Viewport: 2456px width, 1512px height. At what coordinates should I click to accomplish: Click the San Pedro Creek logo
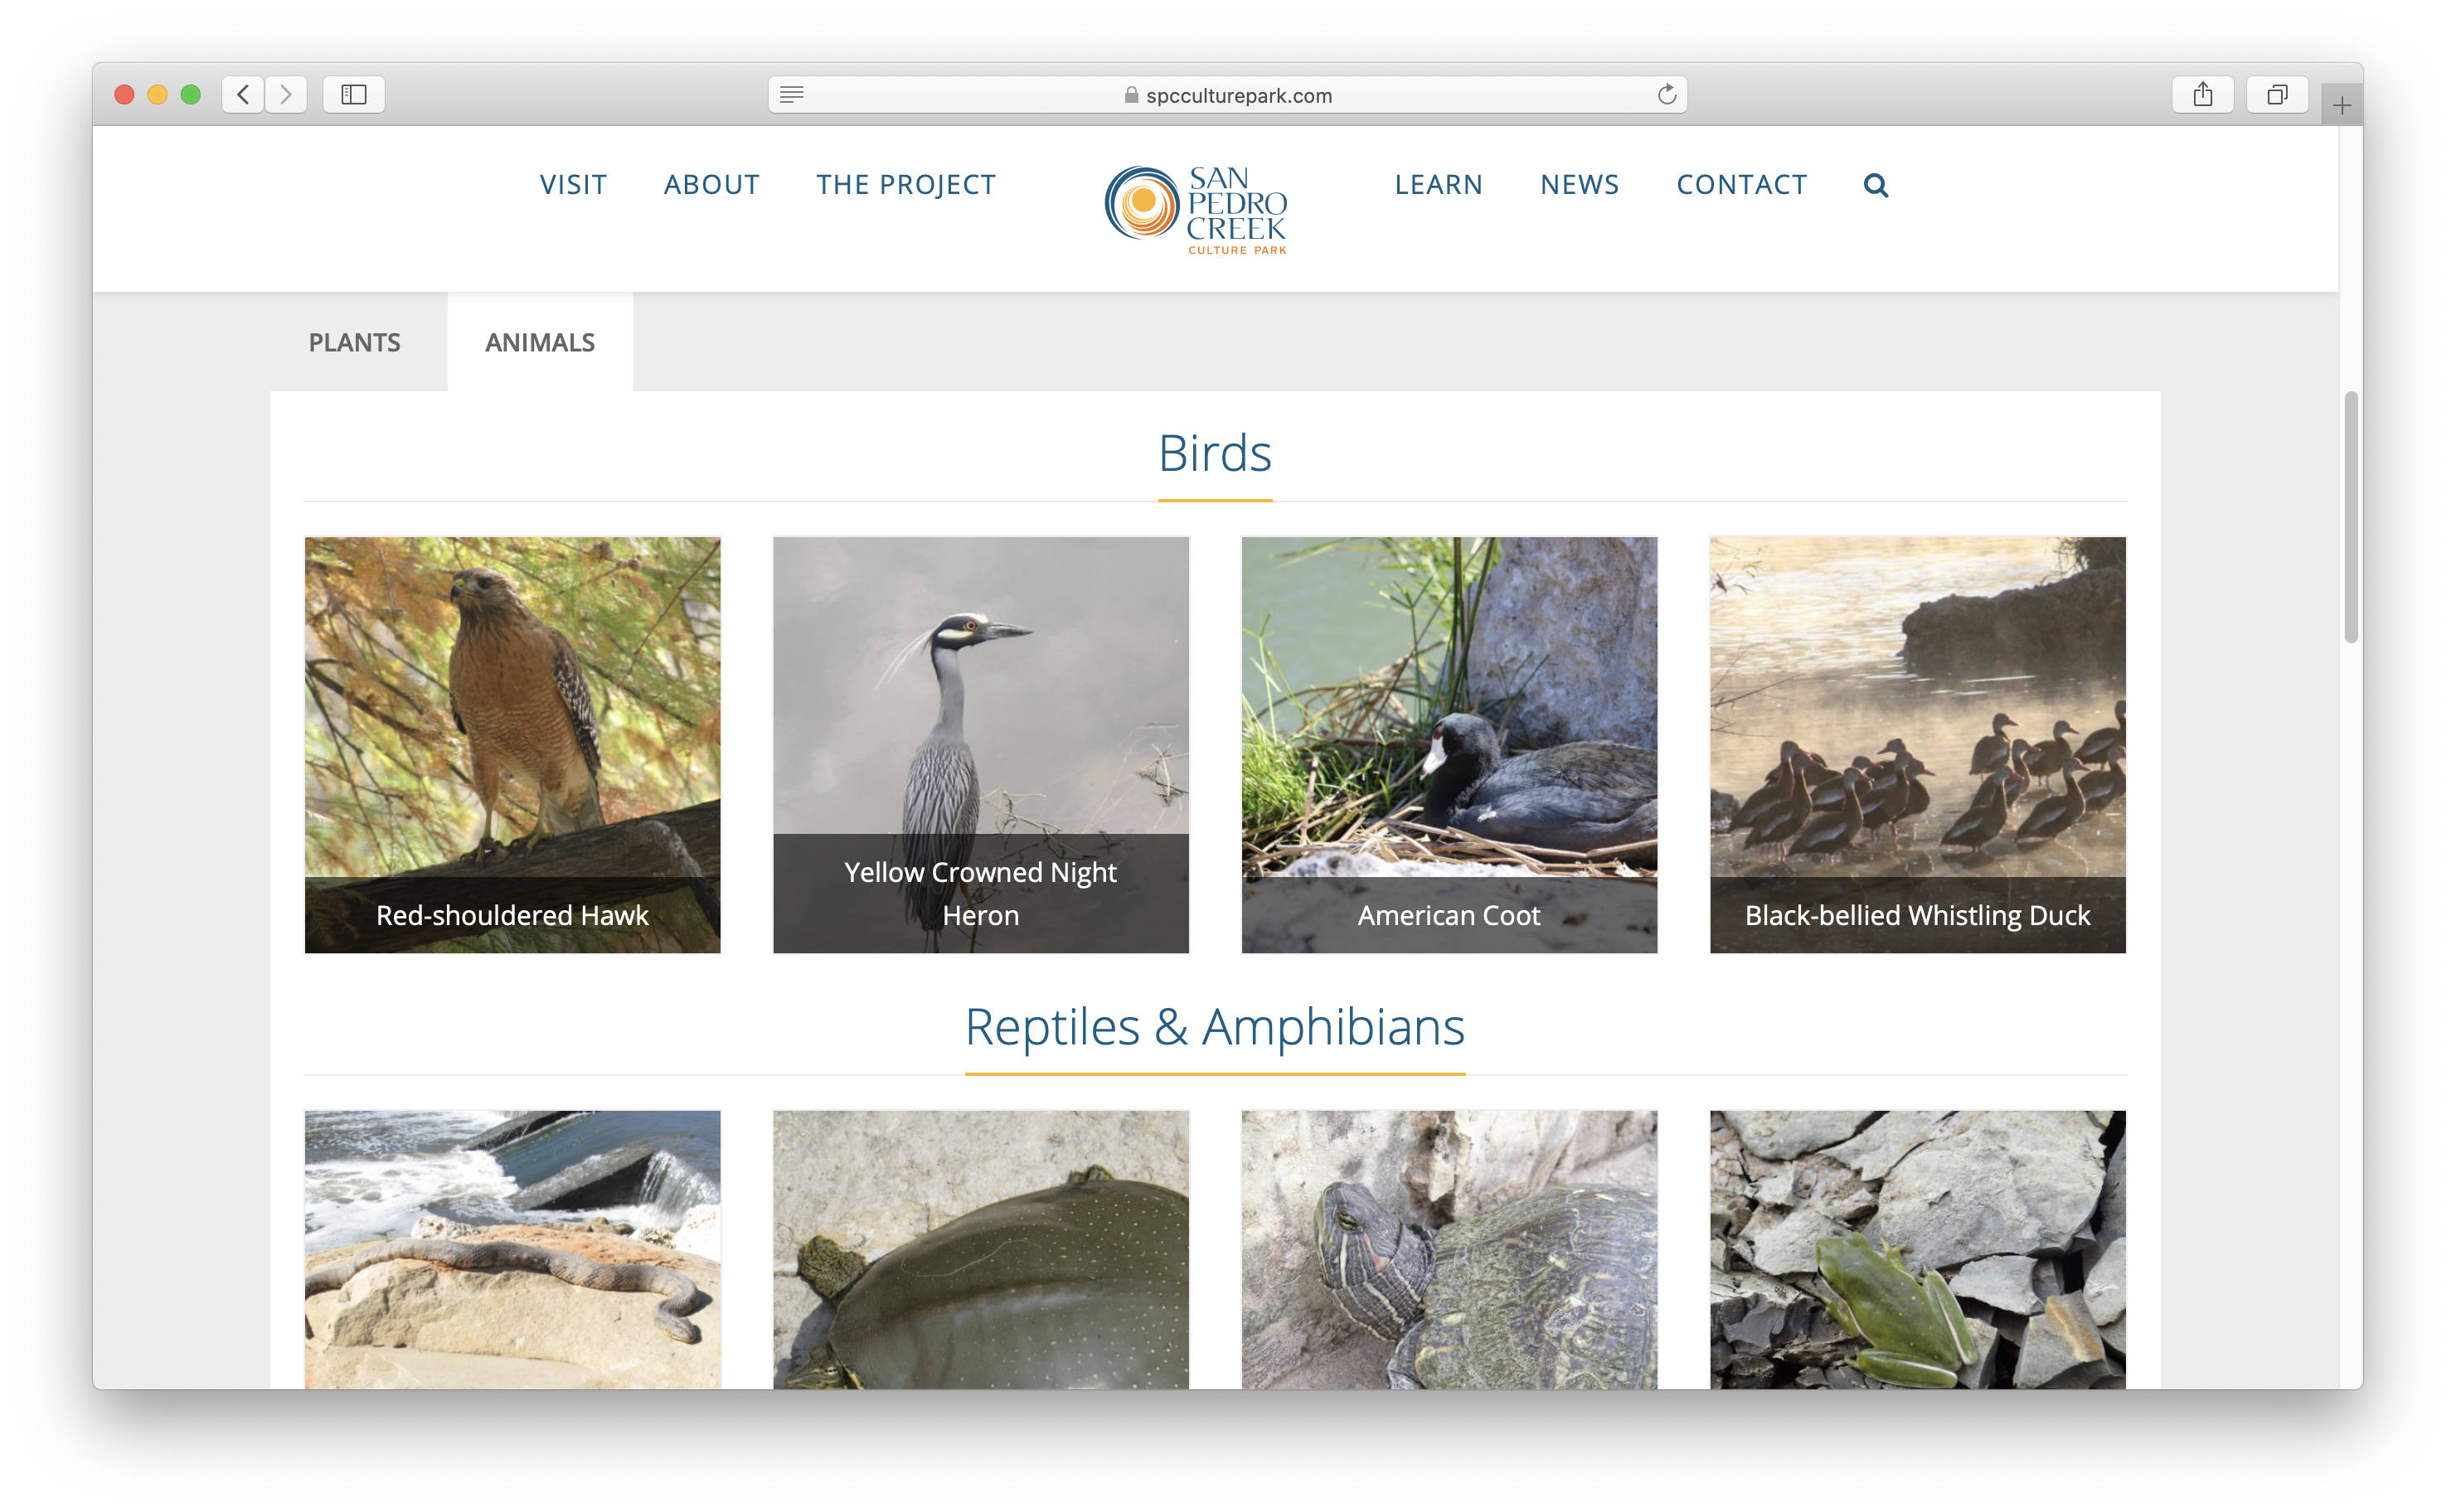[1196, 209]
